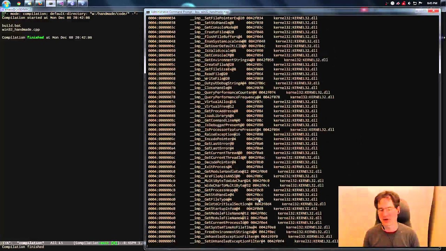Click the __imp__SetUnhandledExceptionFilter@4 entry
The height and width of the screenshot is (251, 446).
point(228,241)
